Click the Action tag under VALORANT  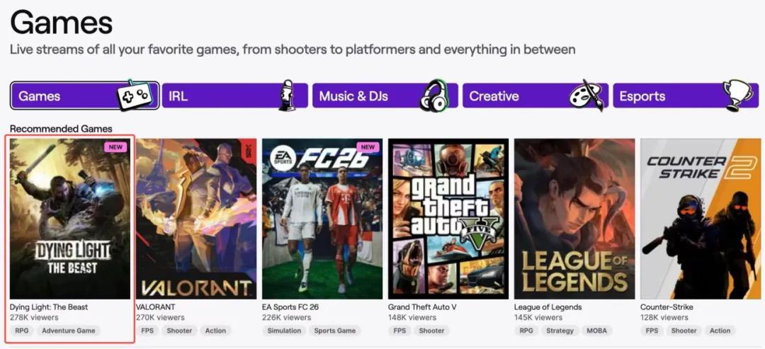pyautogui.click(x=215, y=331)
